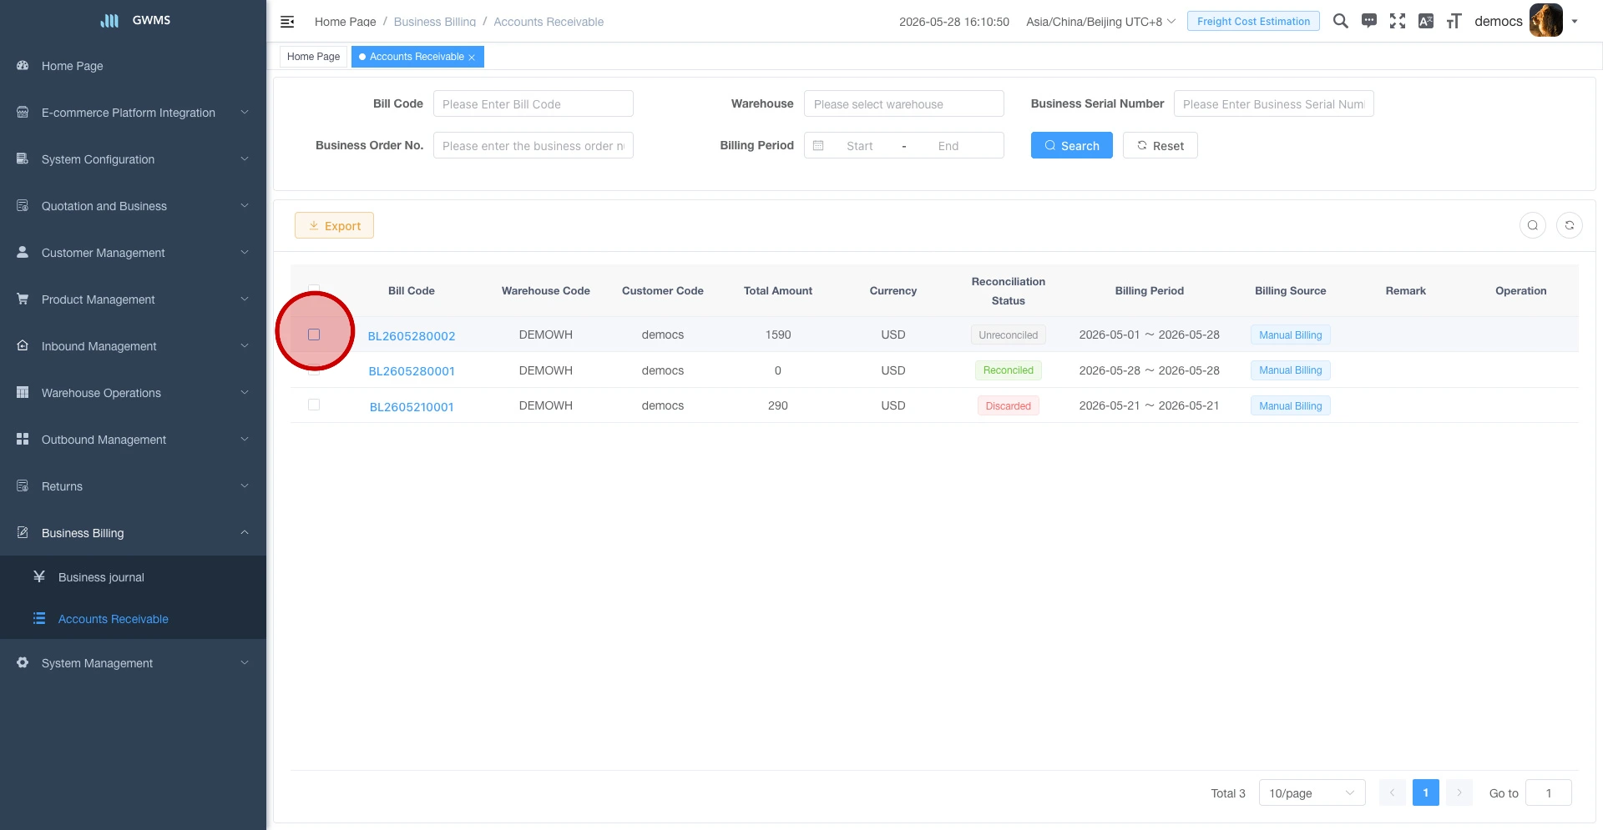This screenshot has height=830, width=1603.
Task: Click the Inbound Management house icon
Action: tap(23, 346)
